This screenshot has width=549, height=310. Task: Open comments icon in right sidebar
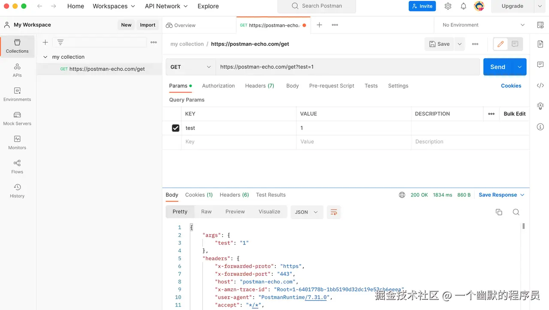tap(540, 65)
